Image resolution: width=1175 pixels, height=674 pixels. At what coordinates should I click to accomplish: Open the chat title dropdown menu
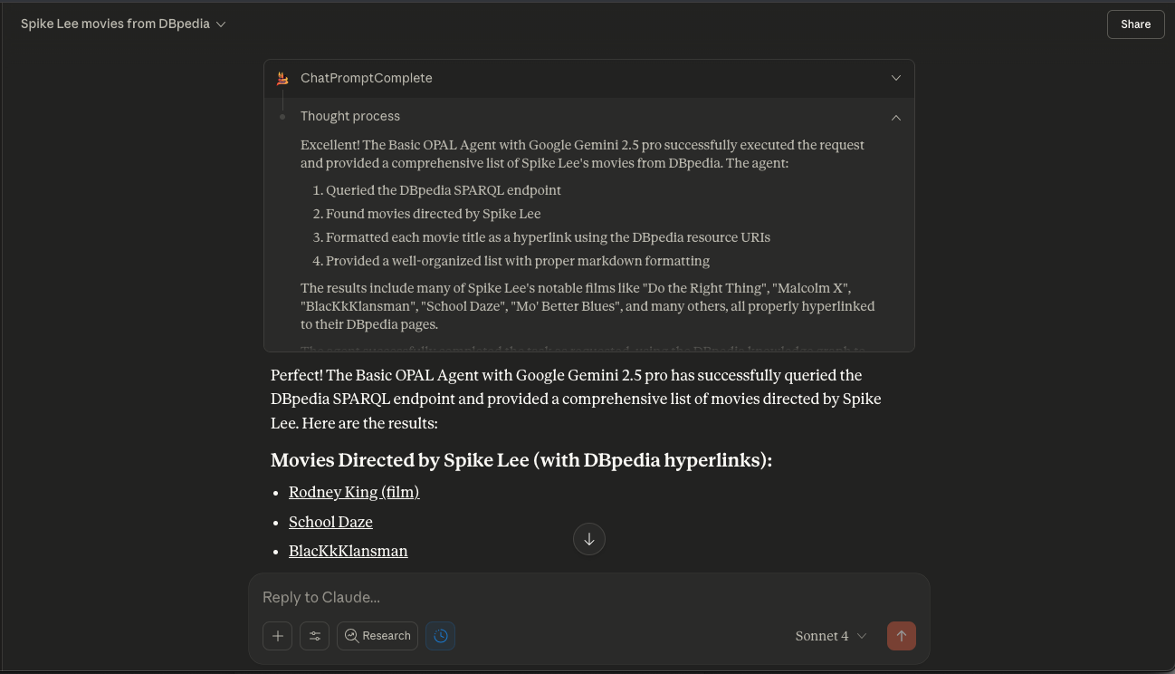(x=221, y=24)
